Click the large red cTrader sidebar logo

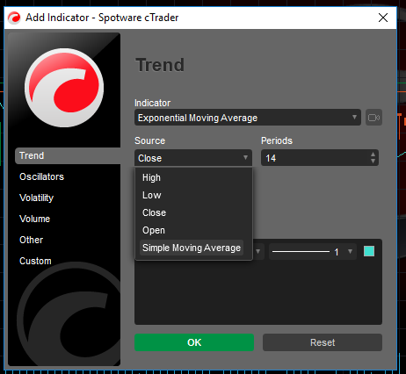(64, 88)
